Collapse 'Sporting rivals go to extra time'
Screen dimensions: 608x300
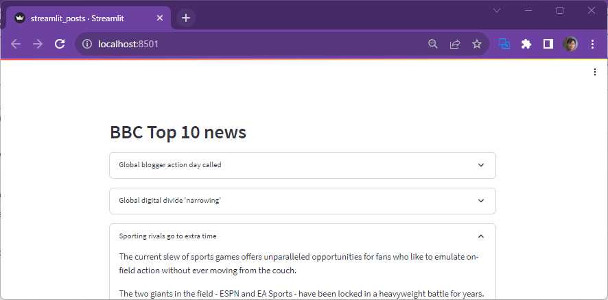click(303, 236)
